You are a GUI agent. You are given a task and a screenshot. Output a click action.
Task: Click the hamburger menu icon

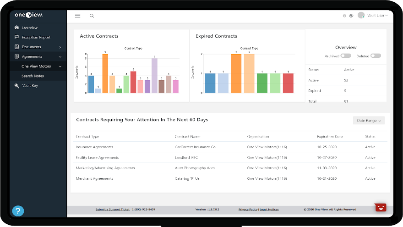(77, 16)
